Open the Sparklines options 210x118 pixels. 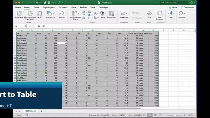click(124, 14)
